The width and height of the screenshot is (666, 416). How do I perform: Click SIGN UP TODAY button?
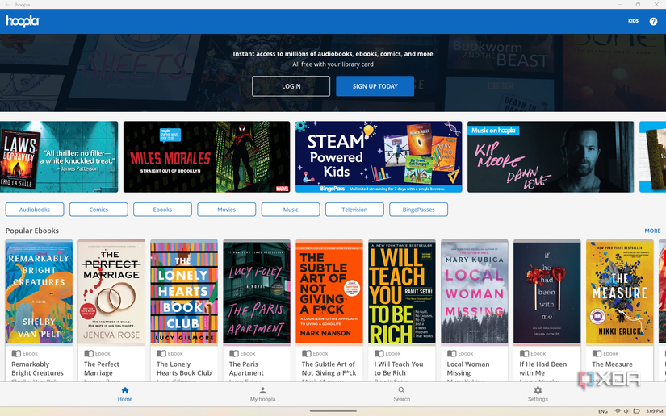tap(375, 86)
